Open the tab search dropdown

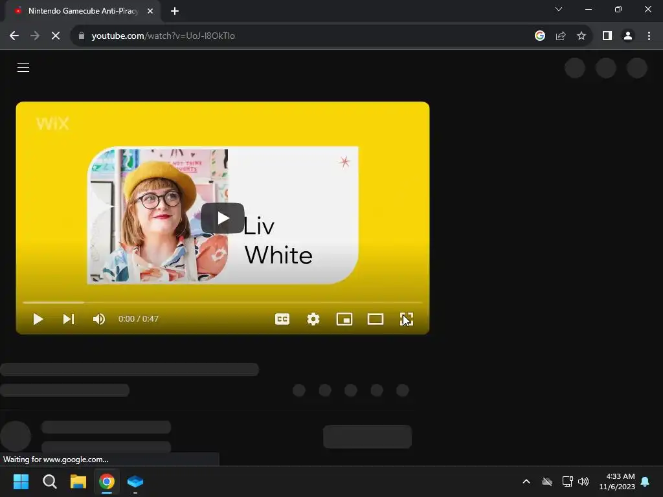pos(559,9)
